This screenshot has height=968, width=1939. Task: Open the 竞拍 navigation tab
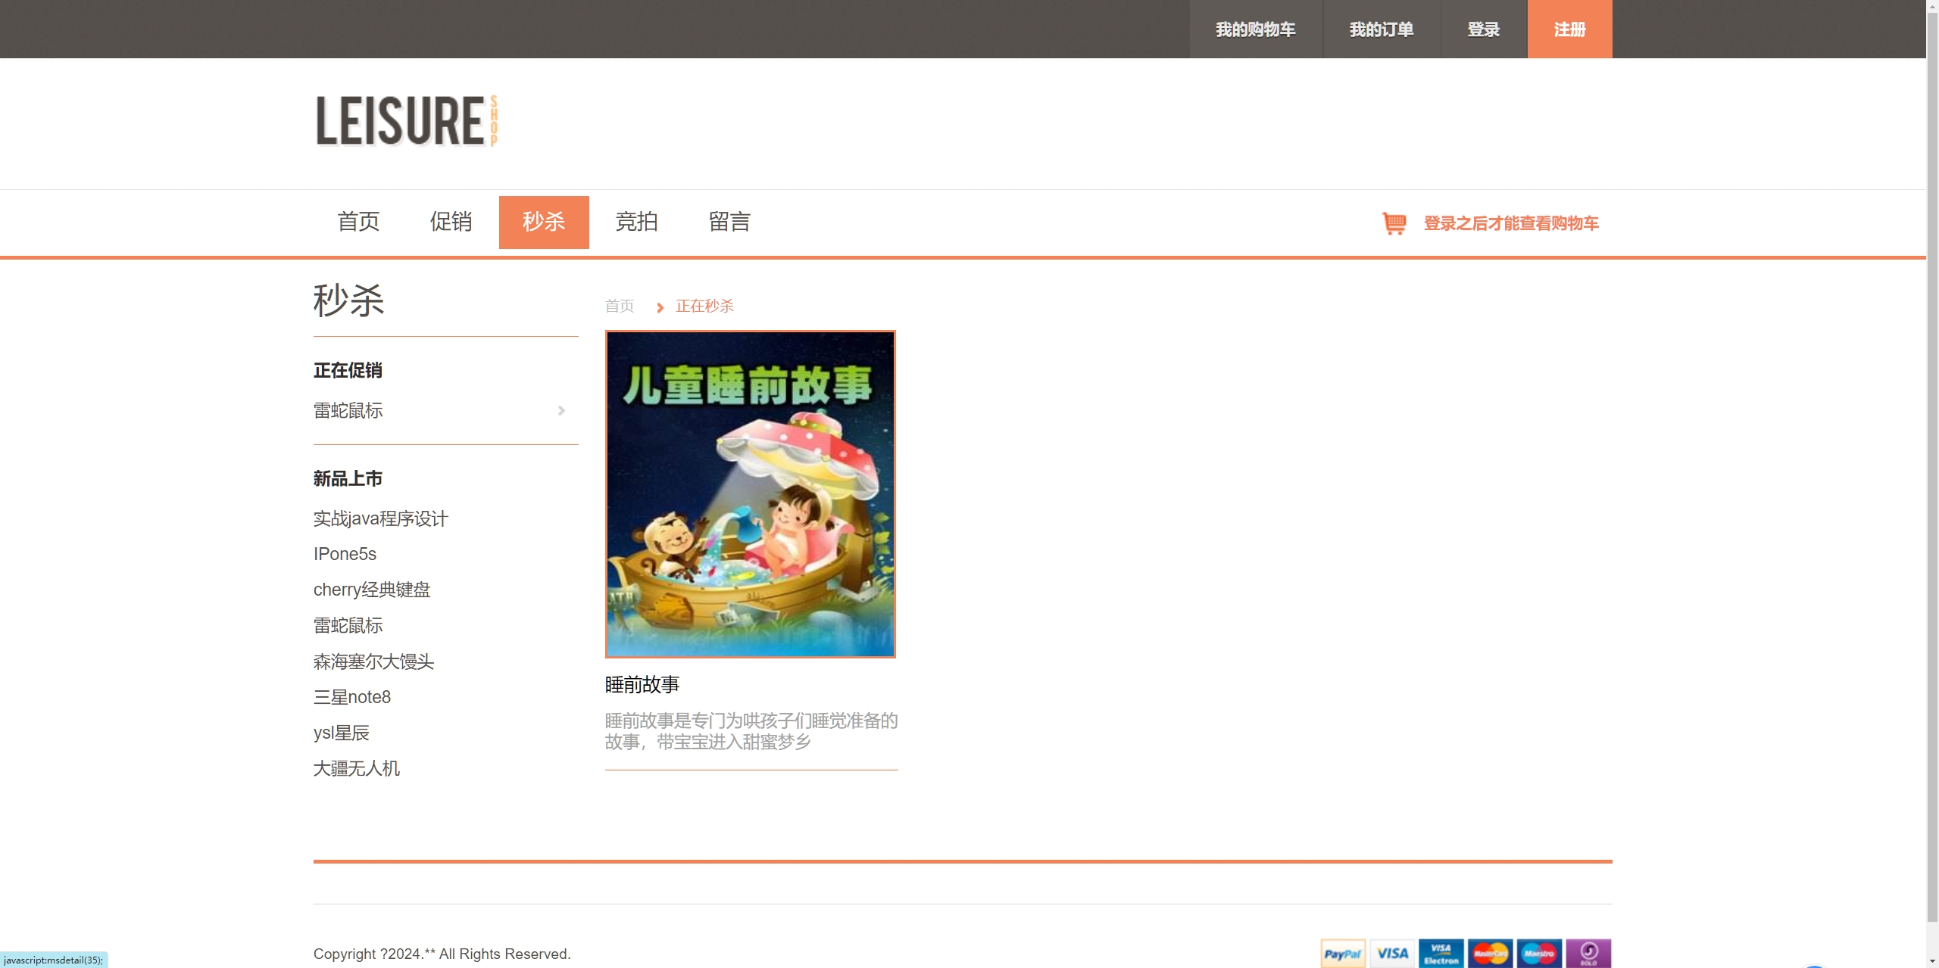point(637,222)
